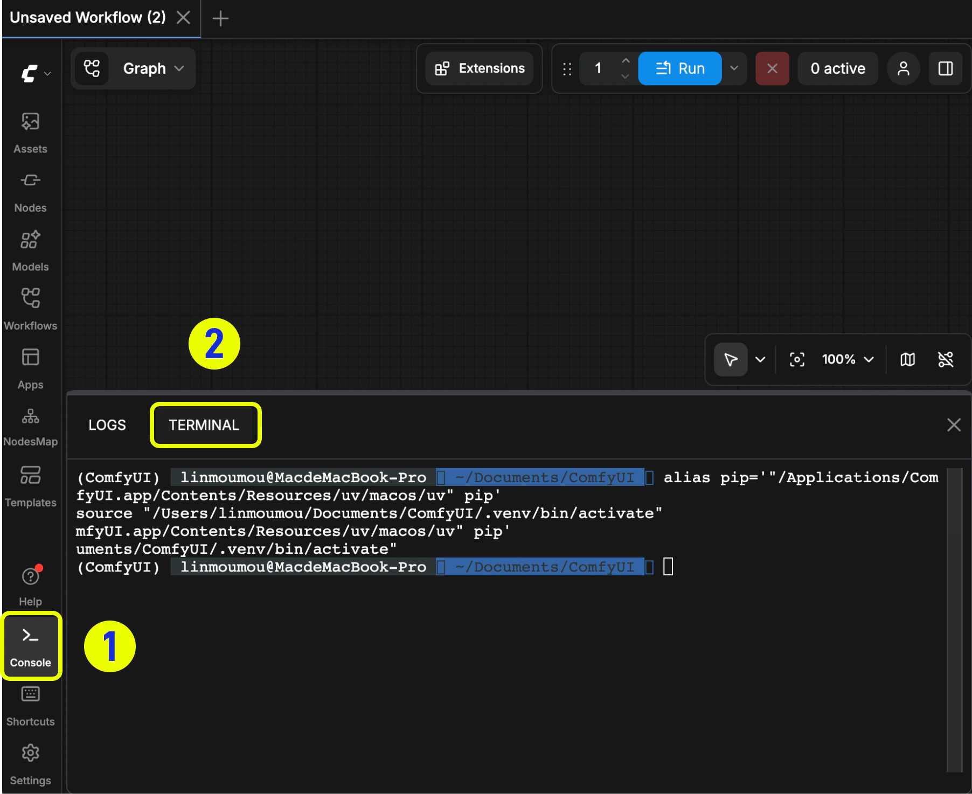Open the Templates panel
This screenshot has height=794, width=972.
pos(30,484)
